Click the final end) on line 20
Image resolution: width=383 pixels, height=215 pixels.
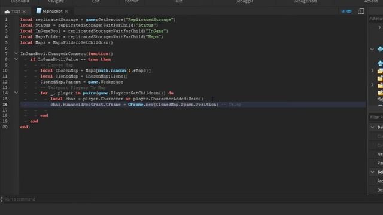point(25,127)
